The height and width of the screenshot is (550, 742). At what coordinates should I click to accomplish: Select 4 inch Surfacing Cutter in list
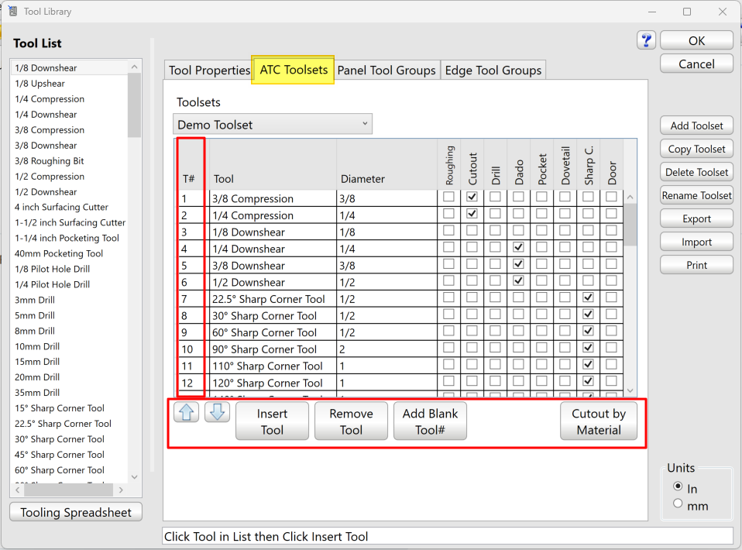(x=61, y=207)
